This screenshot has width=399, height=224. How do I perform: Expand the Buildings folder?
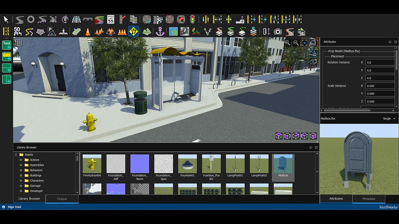pos(21,175)
